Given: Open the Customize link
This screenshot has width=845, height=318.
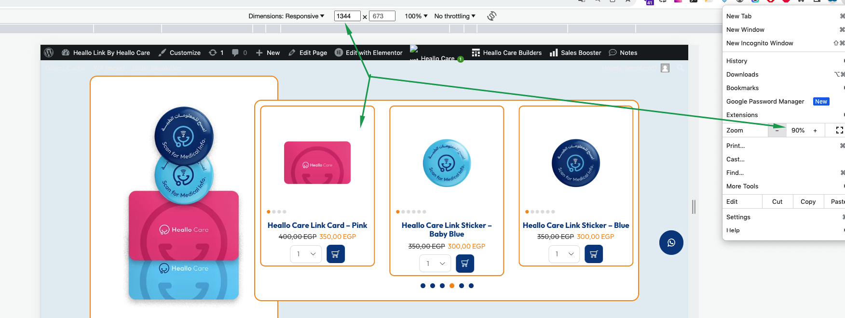Looking at the screenshot, I should pyautogui.click(x=180, y=53).
